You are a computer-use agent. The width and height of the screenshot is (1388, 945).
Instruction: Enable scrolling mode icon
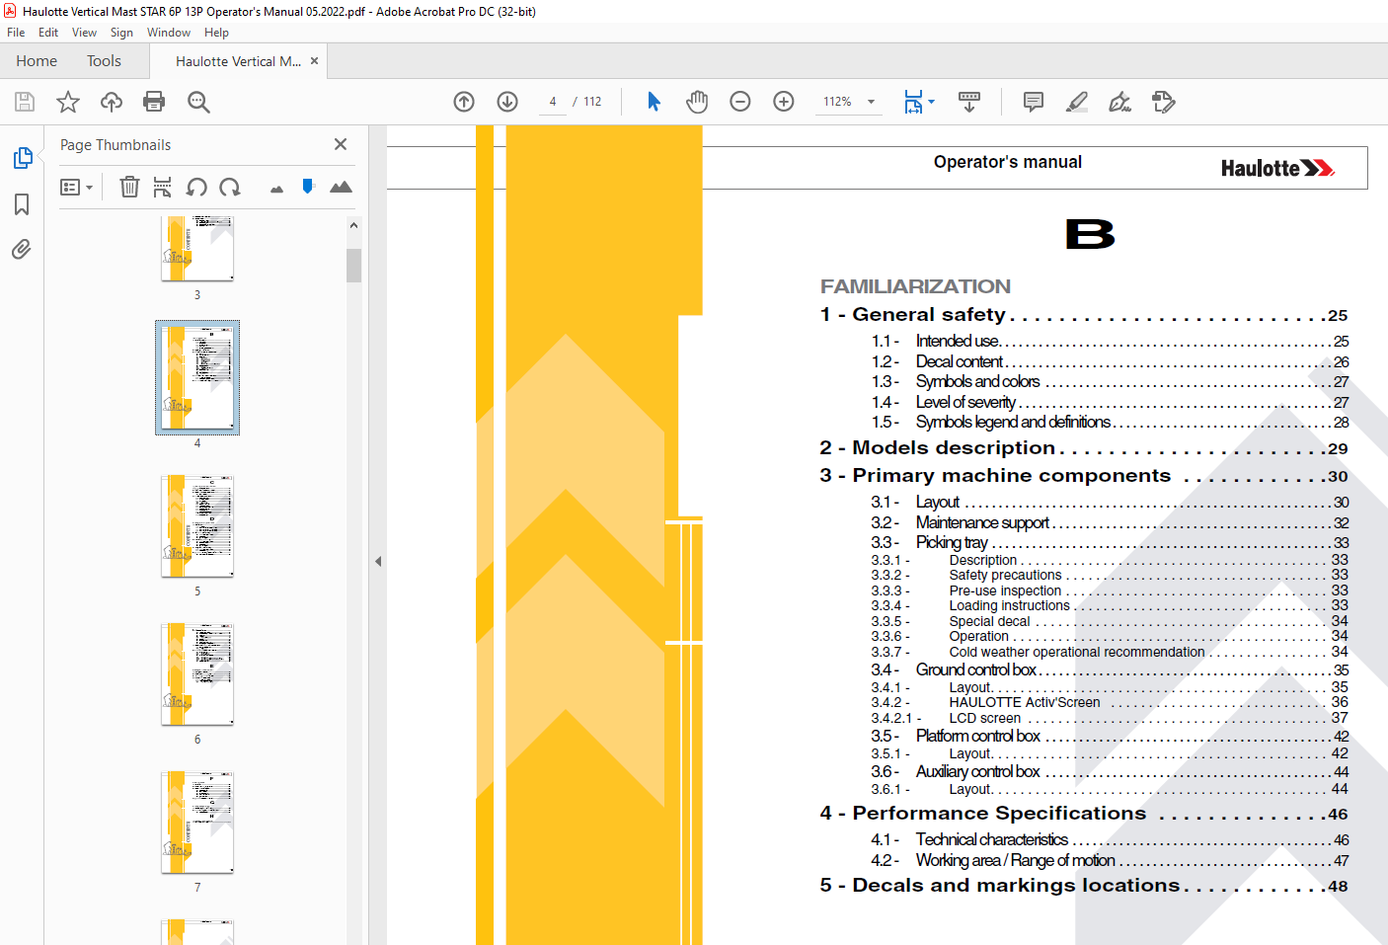pos(969,102)
